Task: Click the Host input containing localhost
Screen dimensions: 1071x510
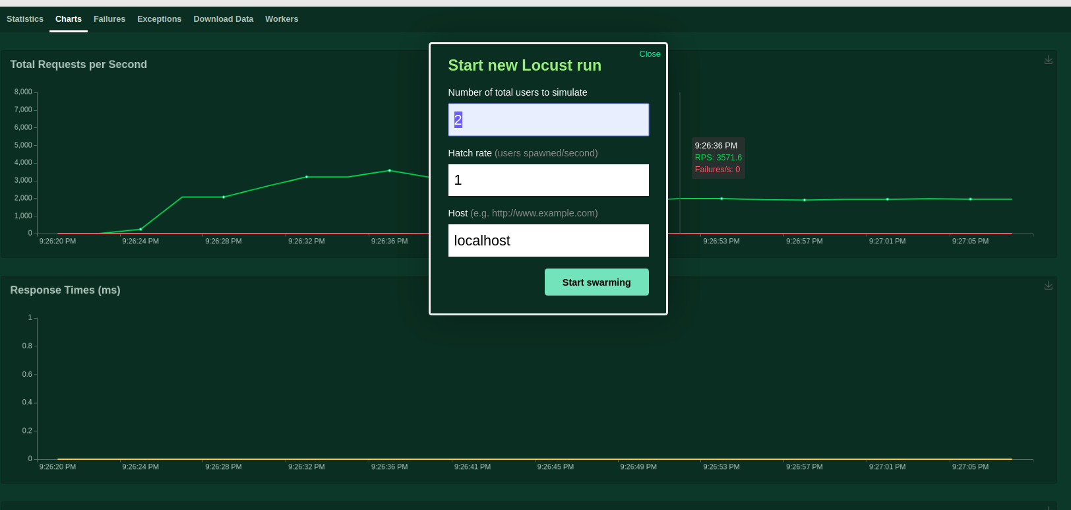Action: point(549,241)
